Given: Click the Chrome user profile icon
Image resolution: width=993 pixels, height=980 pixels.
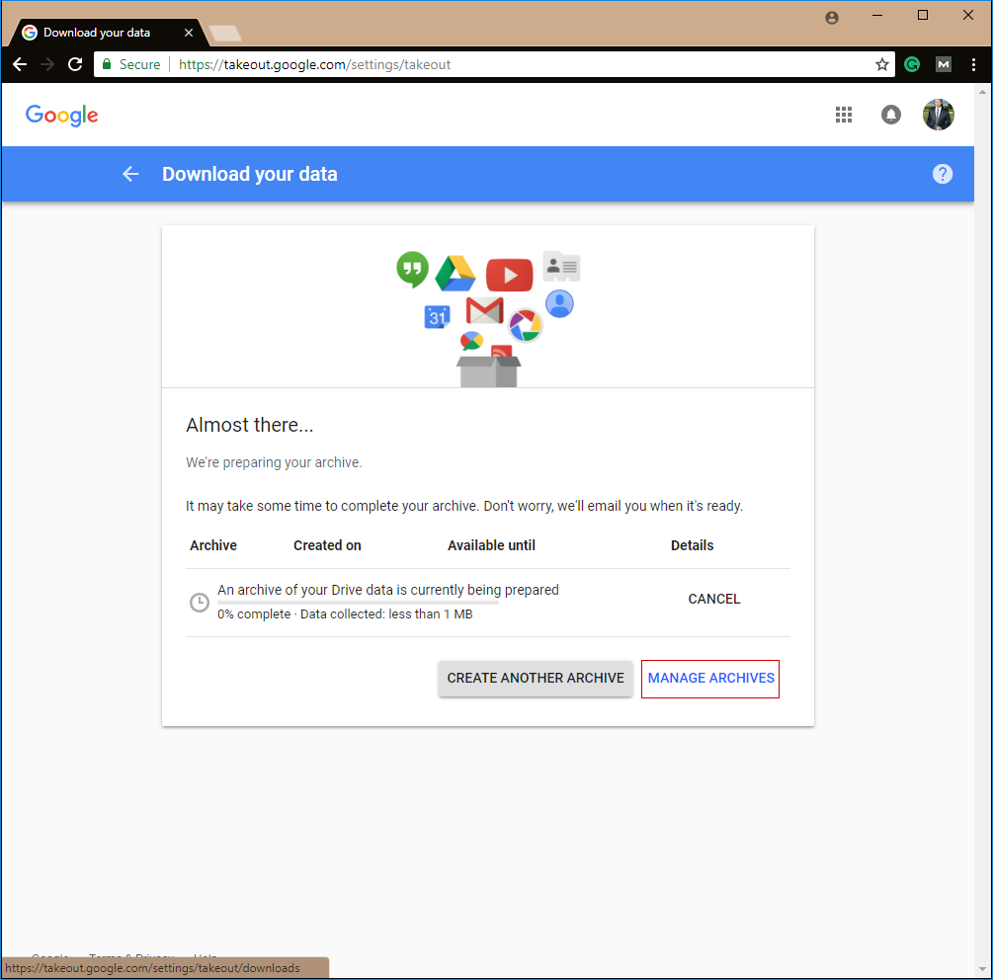Looking at the screenshot, I should point(832,18).
